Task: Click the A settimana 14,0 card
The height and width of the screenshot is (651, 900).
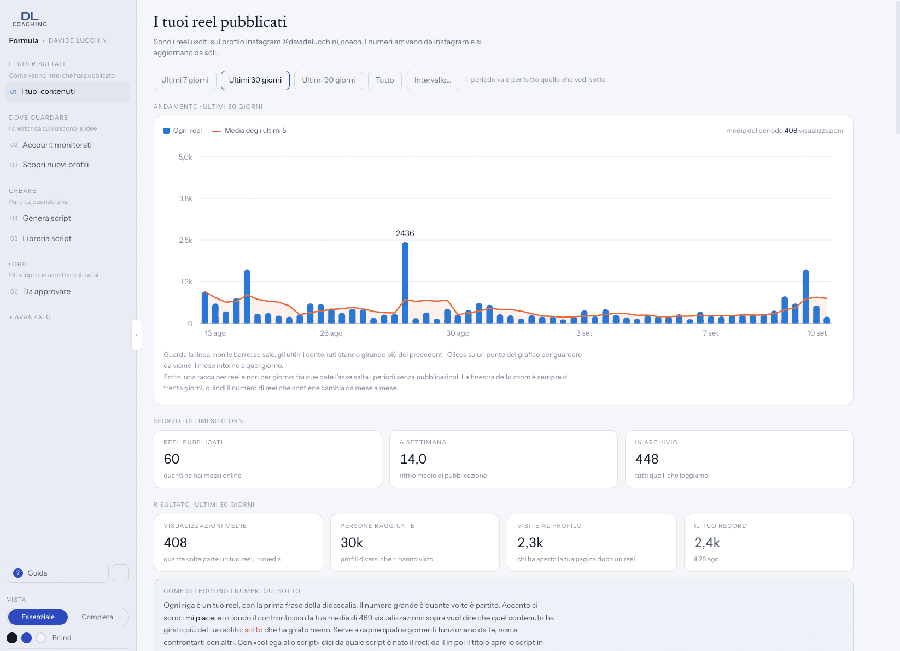Action: click(504, 459)
